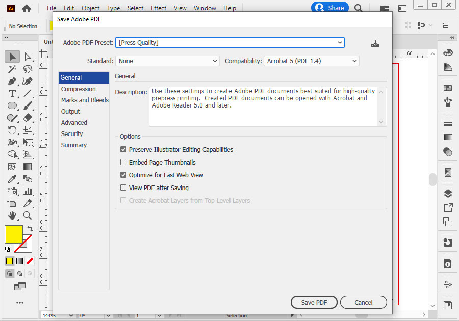Select the Type tool
The image size is (459, 321).
[x=12, y=93]
